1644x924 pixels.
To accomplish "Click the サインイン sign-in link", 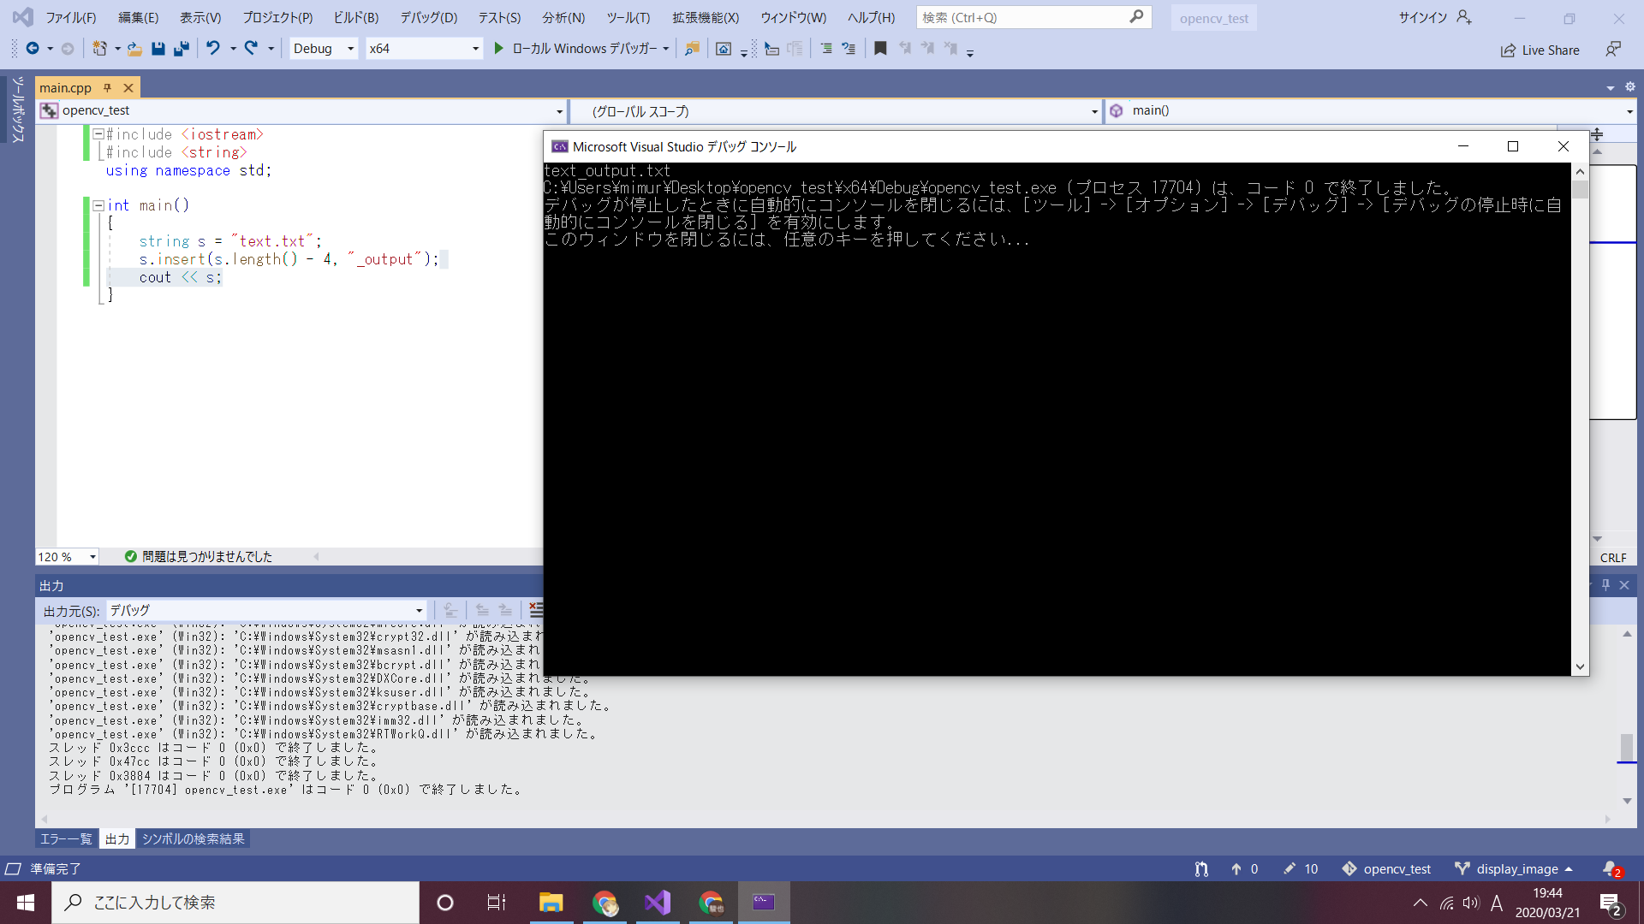I will [1422, 17].
